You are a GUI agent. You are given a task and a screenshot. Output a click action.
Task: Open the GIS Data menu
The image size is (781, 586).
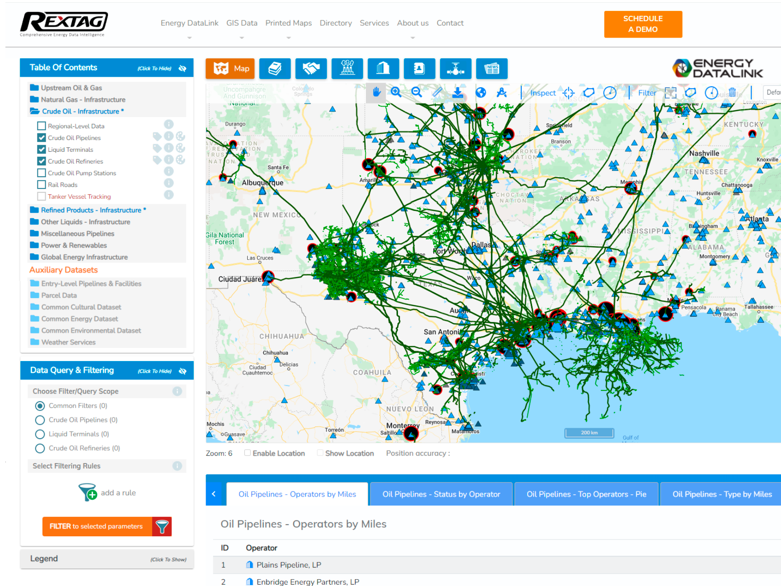pos(242,23)
